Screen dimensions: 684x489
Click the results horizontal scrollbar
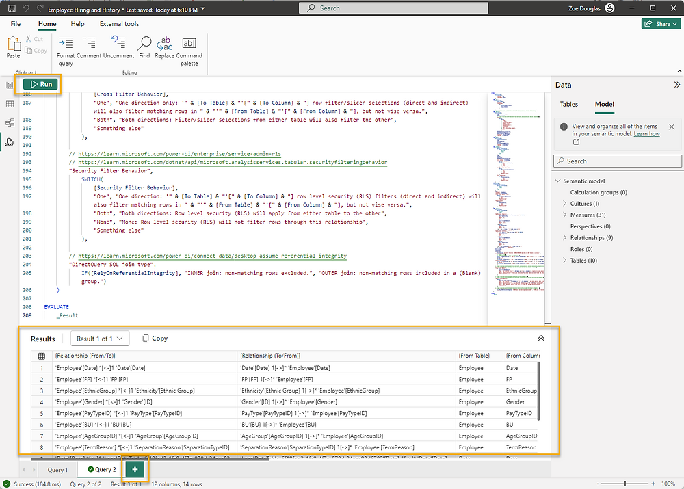[x=149, y=458]
